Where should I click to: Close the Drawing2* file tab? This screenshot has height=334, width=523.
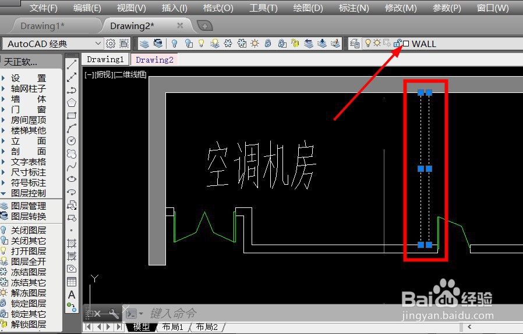tap(180, 26)
